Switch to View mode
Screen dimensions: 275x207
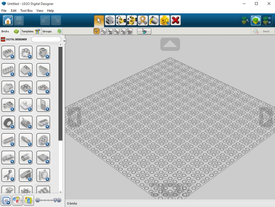point(256,20)
